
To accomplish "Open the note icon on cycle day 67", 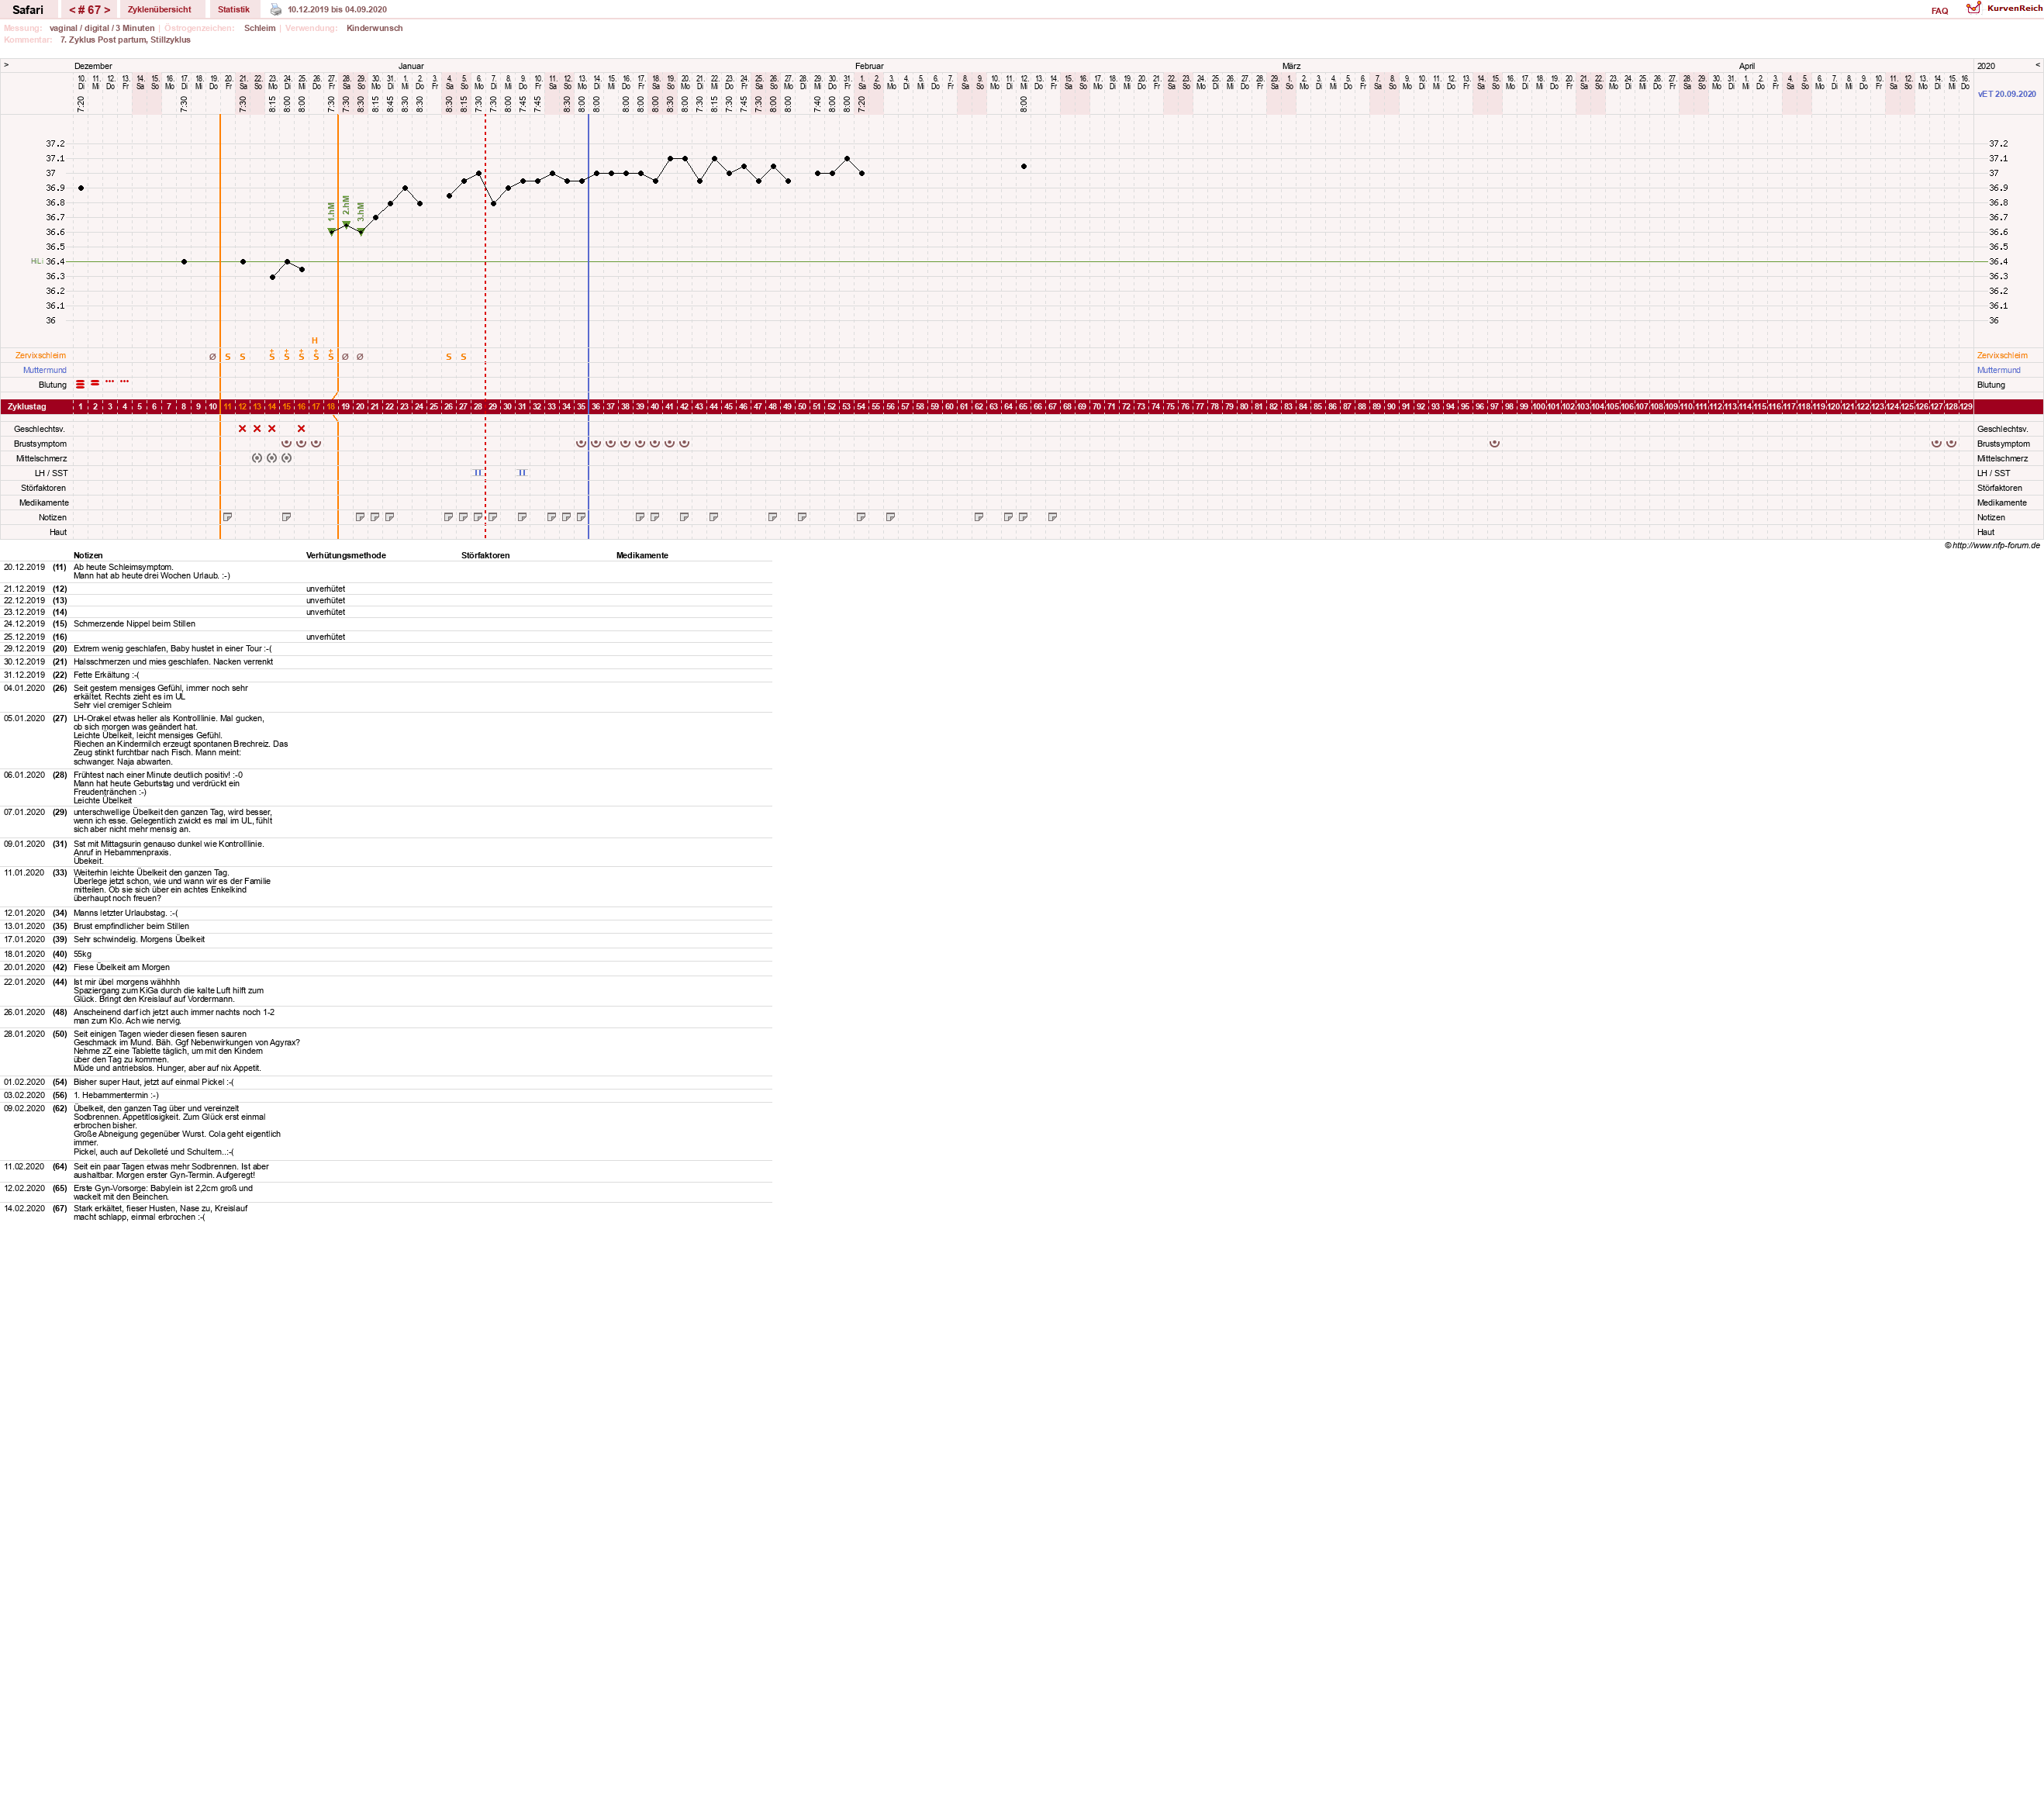I will (1053, 517).
